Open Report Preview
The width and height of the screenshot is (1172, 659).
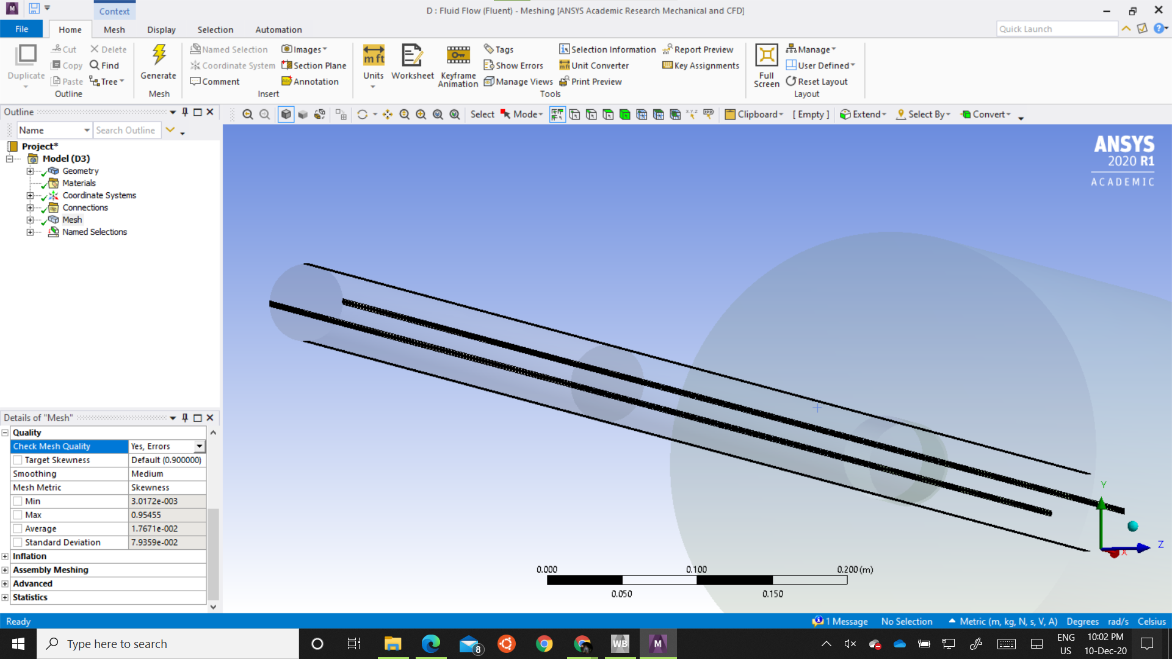(x=698, y=49)
